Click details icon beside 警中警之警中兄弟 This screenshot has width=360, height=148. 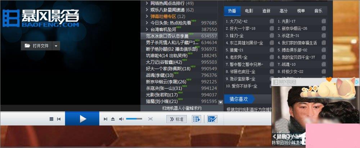(x=272, y=64)
